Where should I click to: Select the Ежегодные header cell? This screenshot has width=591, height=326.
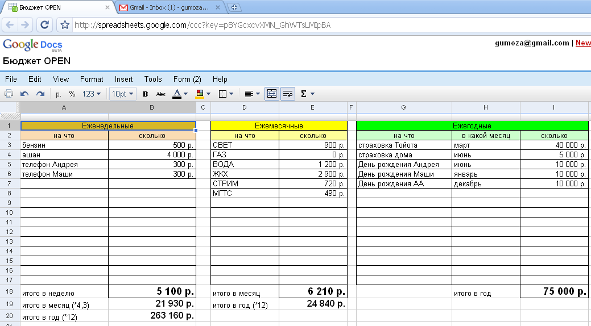click(x=472, y=126)
